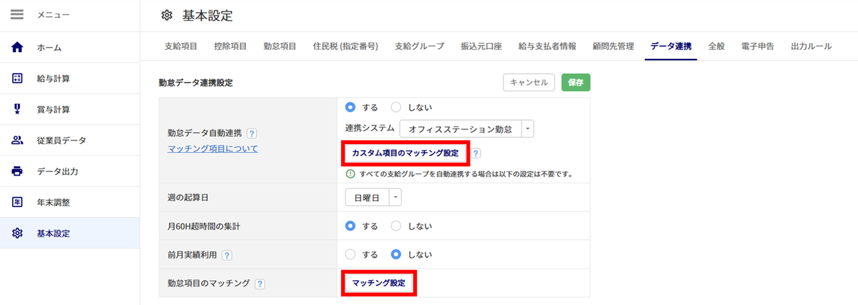This screenshot has height=305, width=858.
Task: Switch to the 電子申告 tab
Action: [757, 46]
